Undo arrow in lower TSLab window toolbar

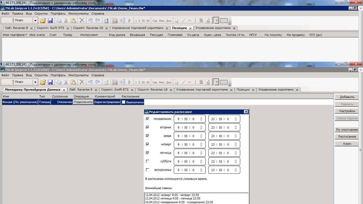pos(90,82)
